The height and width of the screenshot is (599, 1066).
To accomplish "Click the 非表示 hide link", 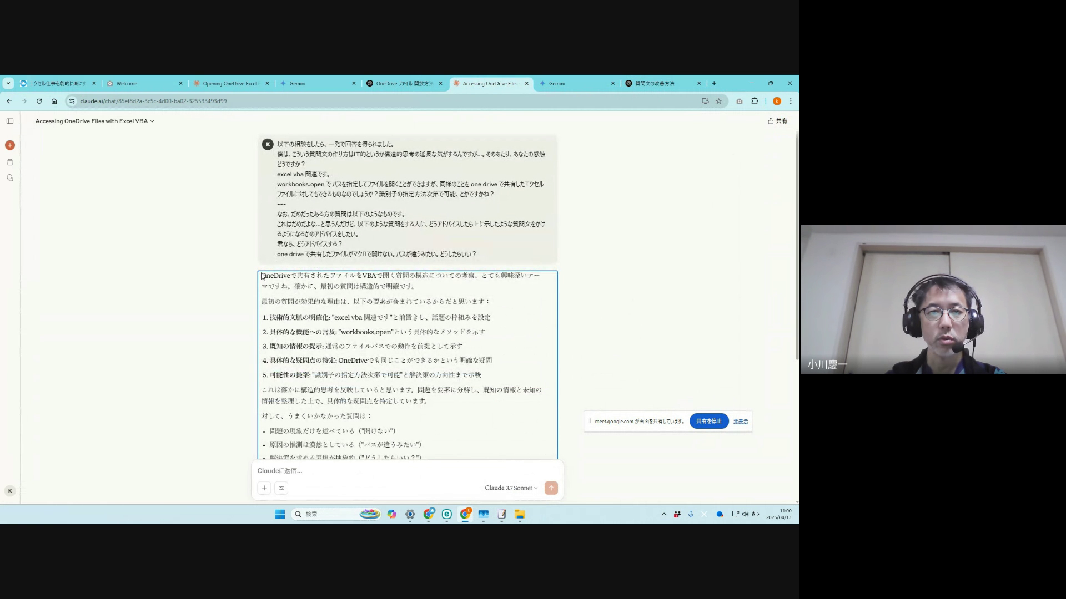I will click(741, 422).
